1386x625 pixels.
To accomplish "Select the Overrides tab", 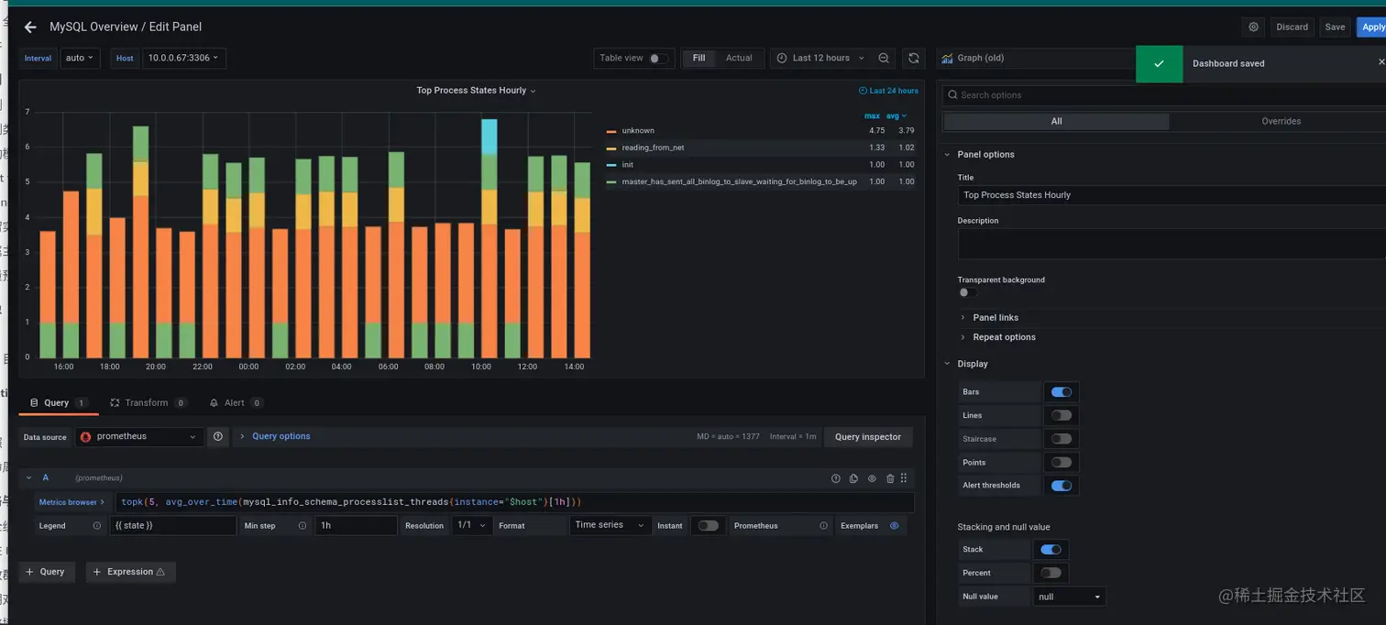I will point(1281,121).
